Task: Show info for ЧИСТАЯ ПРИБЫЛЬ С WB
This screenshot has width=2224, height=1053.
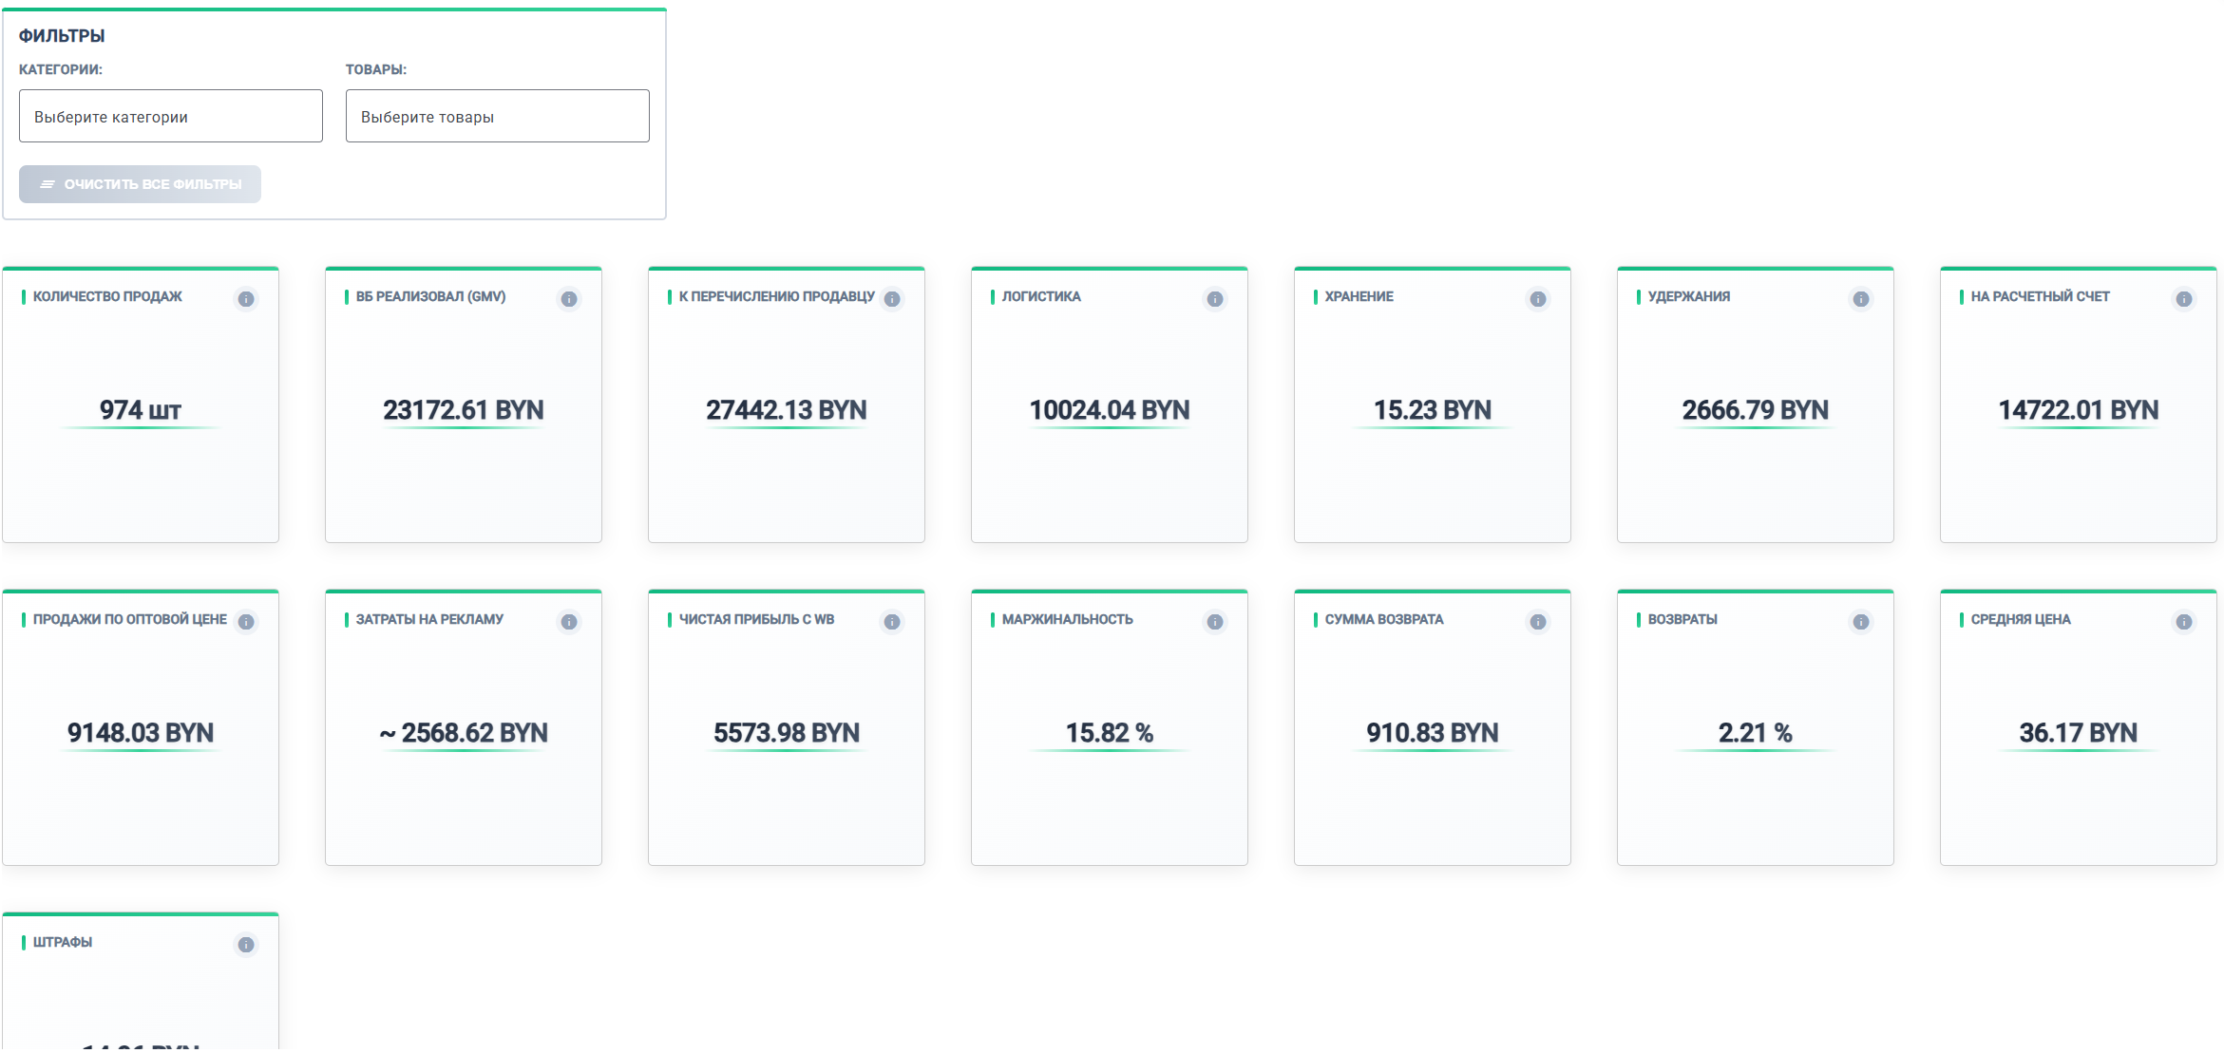Action: [892, 622]
